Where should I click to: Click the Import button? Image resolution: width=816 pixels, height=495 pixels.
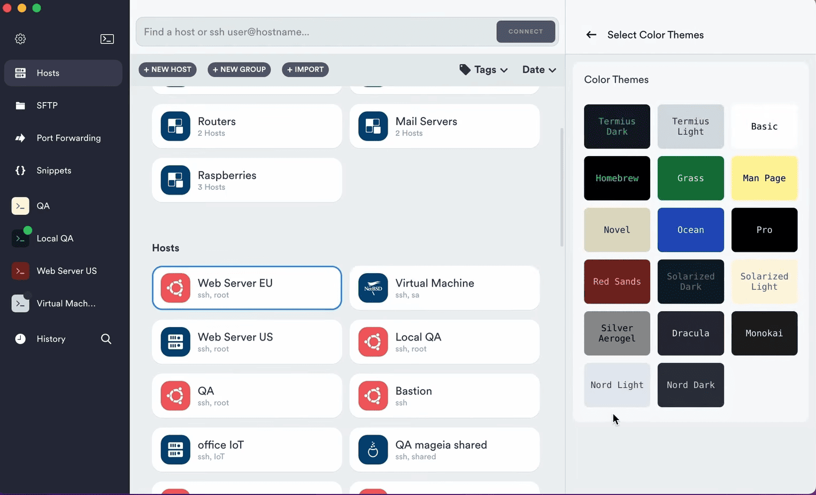point(305,69)
